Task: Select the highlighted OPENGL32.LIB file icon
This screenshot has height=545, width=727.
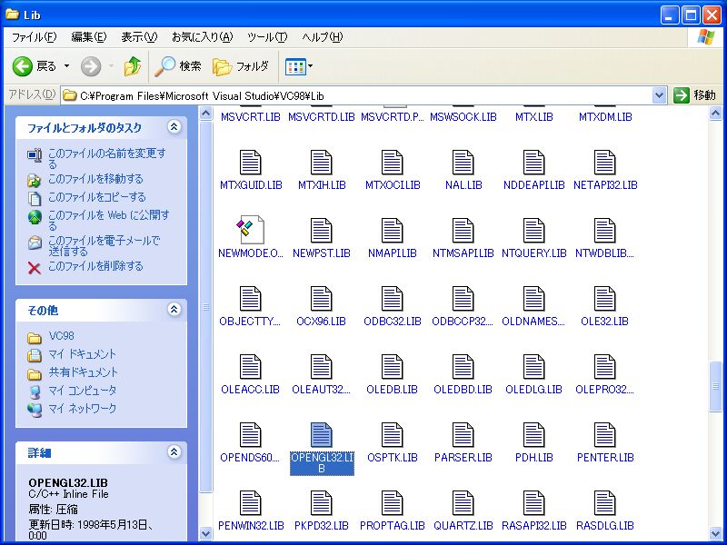Action: (322, 435)
